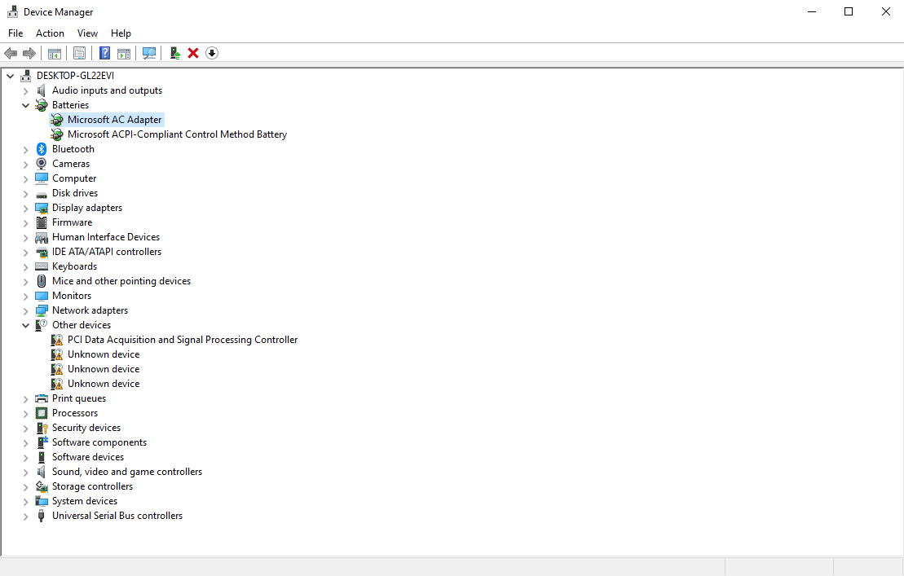Open the Properties toolbar icon
Screen dimensions: 904x576
coord(80,54)
